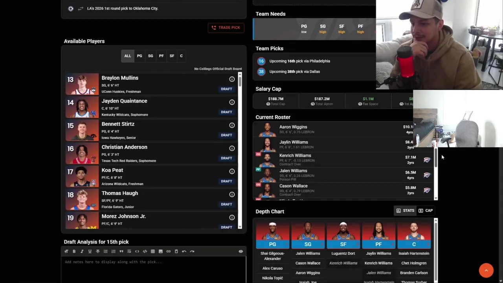Click Chet Holmgren in depth chart
Viewport: 503px width, 283px height.
click(414, 263)
